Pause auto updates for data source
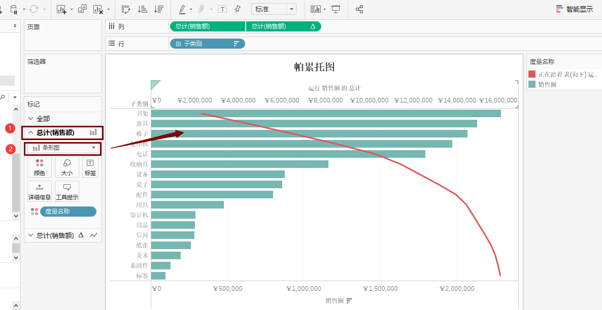 coord(14,9)
